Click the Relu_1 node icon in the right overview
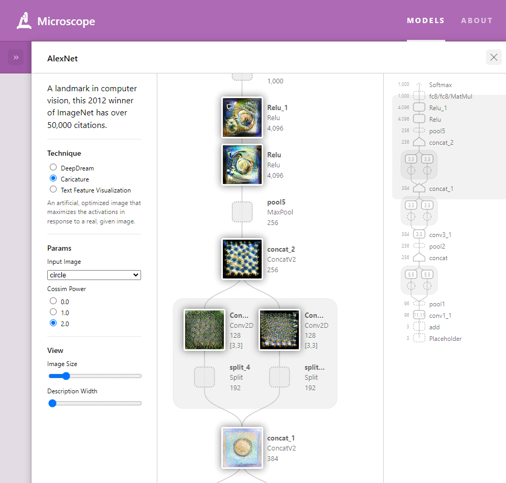This screenshot has height=483, width=506. 419,108
